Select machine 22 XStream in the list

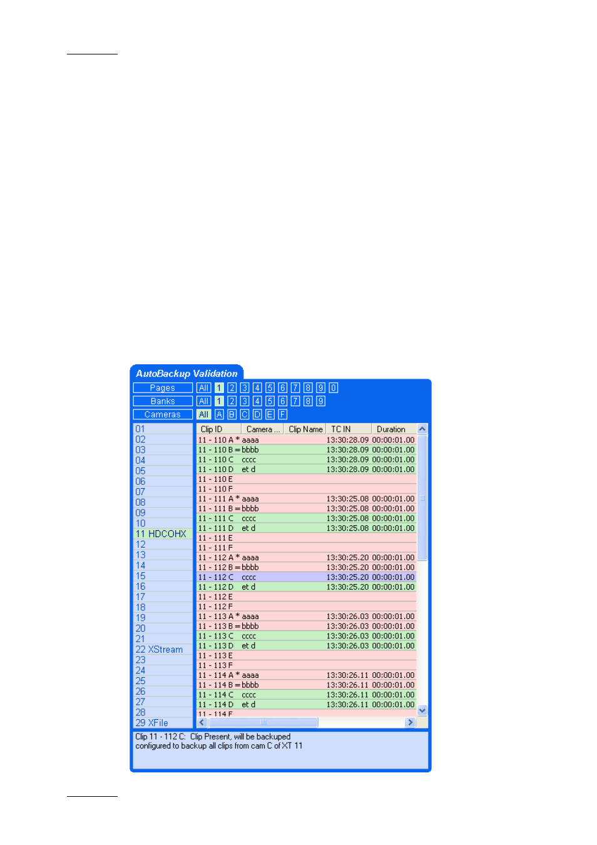pos(163,650)
